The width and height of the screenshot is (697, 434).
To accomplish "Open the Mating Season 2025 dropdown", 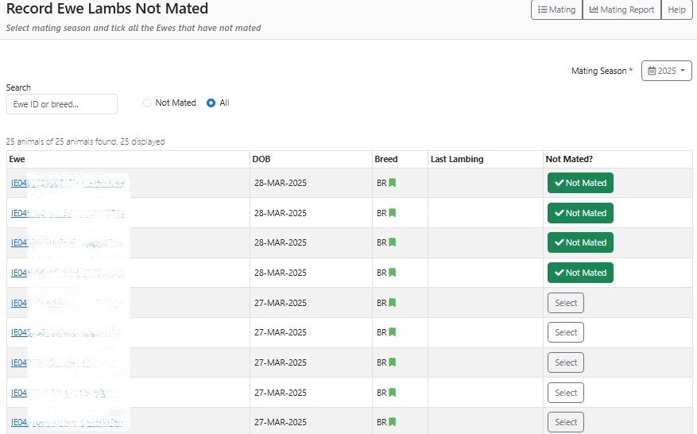I will [x=667, y=71].
